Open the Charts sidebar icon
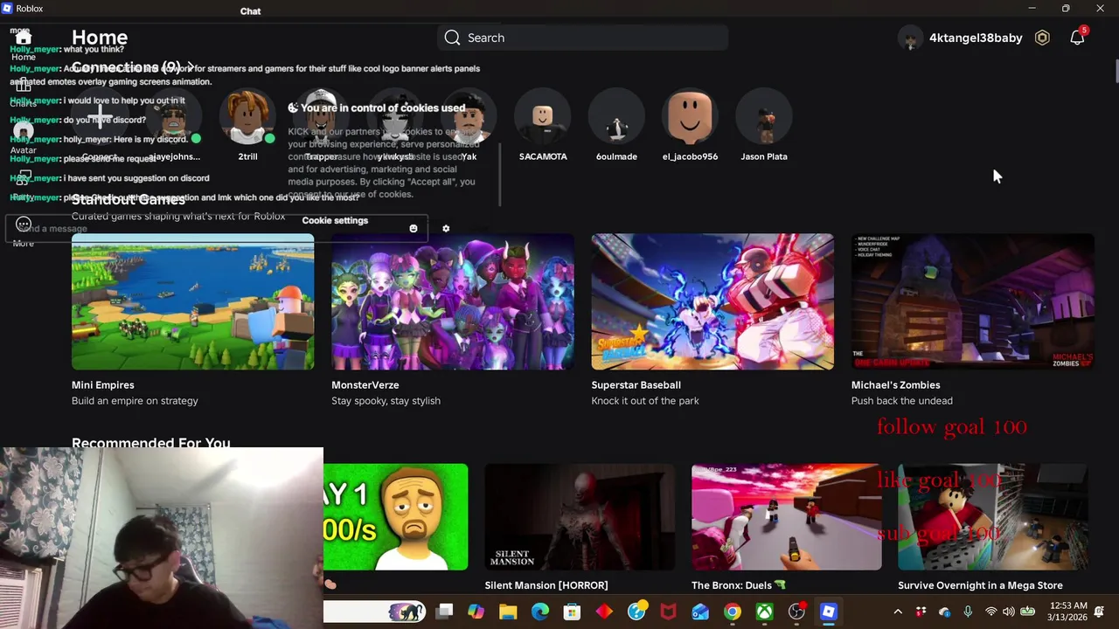Image resolution: width=1119 pixels, height=629 pixels. [24, 86]
